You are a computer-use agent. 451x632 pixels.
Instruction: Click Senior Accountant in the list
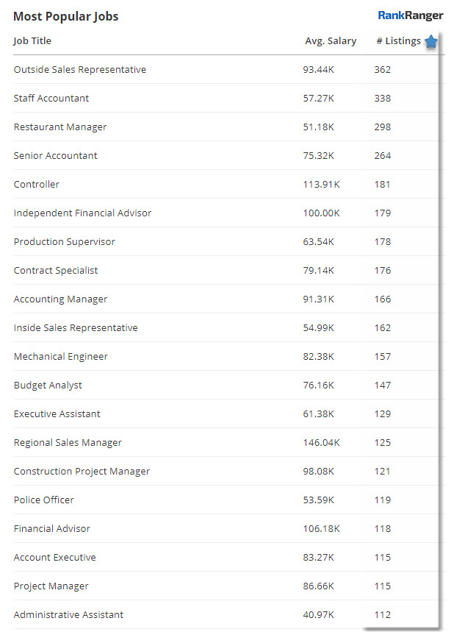point(56,156)
